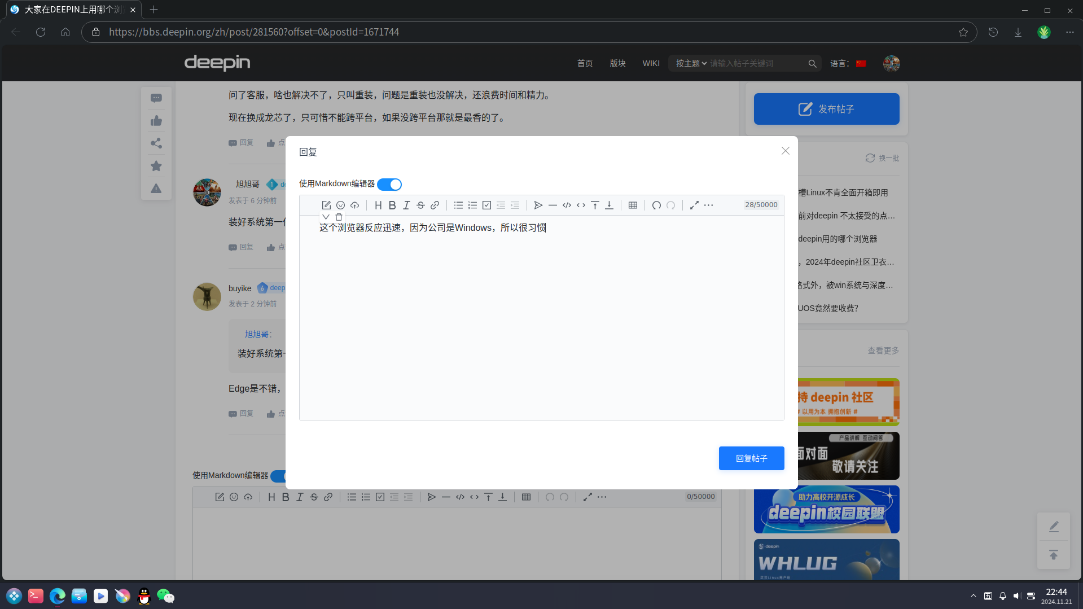The image size is (1083, 609).
Task: Insert table in reply dialog toolbar
Action: pyautogui.click(x=633, y=205)
